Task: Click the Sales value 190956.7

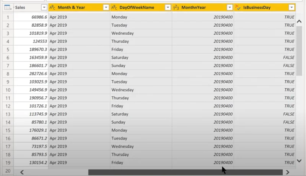Action: click(x=38, y=98)
